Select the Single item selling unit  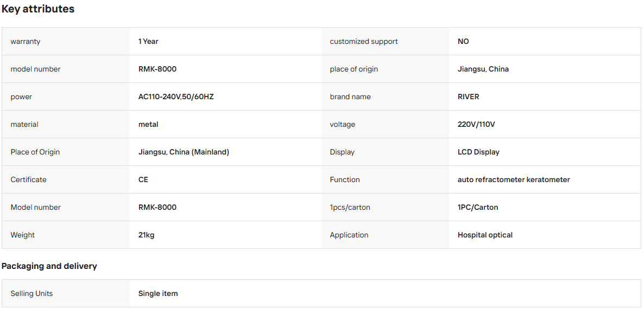click(x=158, y=294)
